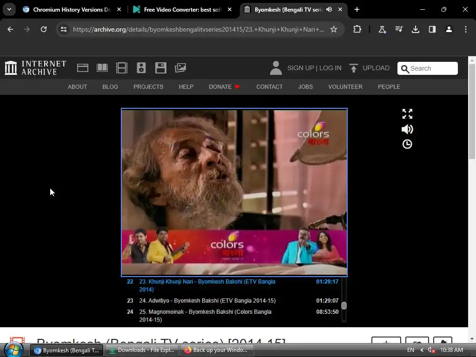Viewport: 476px width, 357px height.
Task: Close the Free Video Converter tab
Action: tap(230, 9)
